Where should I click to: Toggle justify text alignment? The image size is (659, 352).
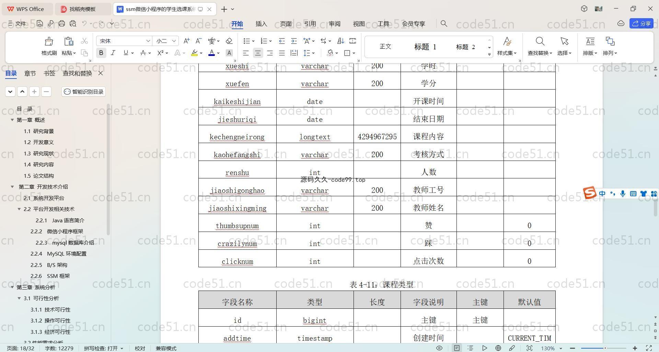point(282,53)
